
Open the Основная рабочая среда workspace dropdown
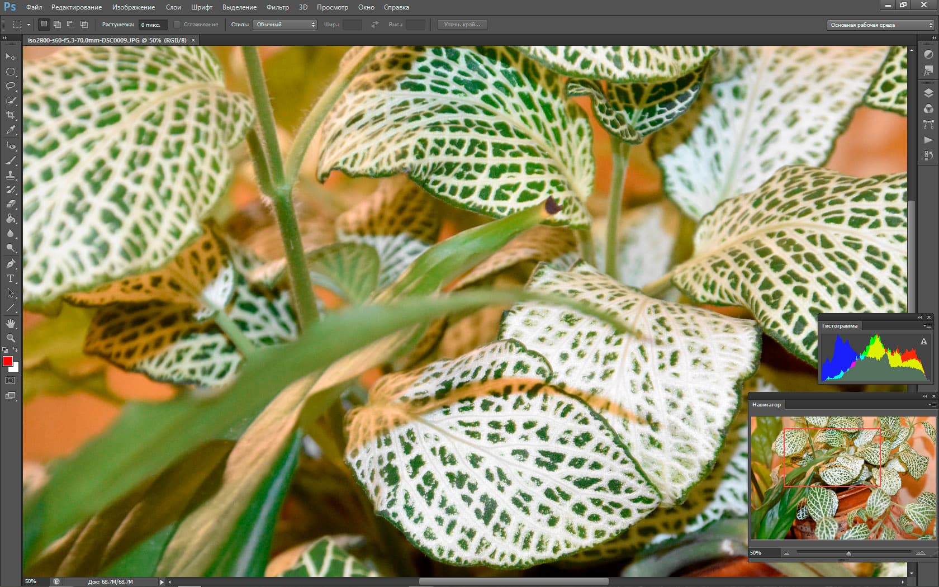pos(880,25)
